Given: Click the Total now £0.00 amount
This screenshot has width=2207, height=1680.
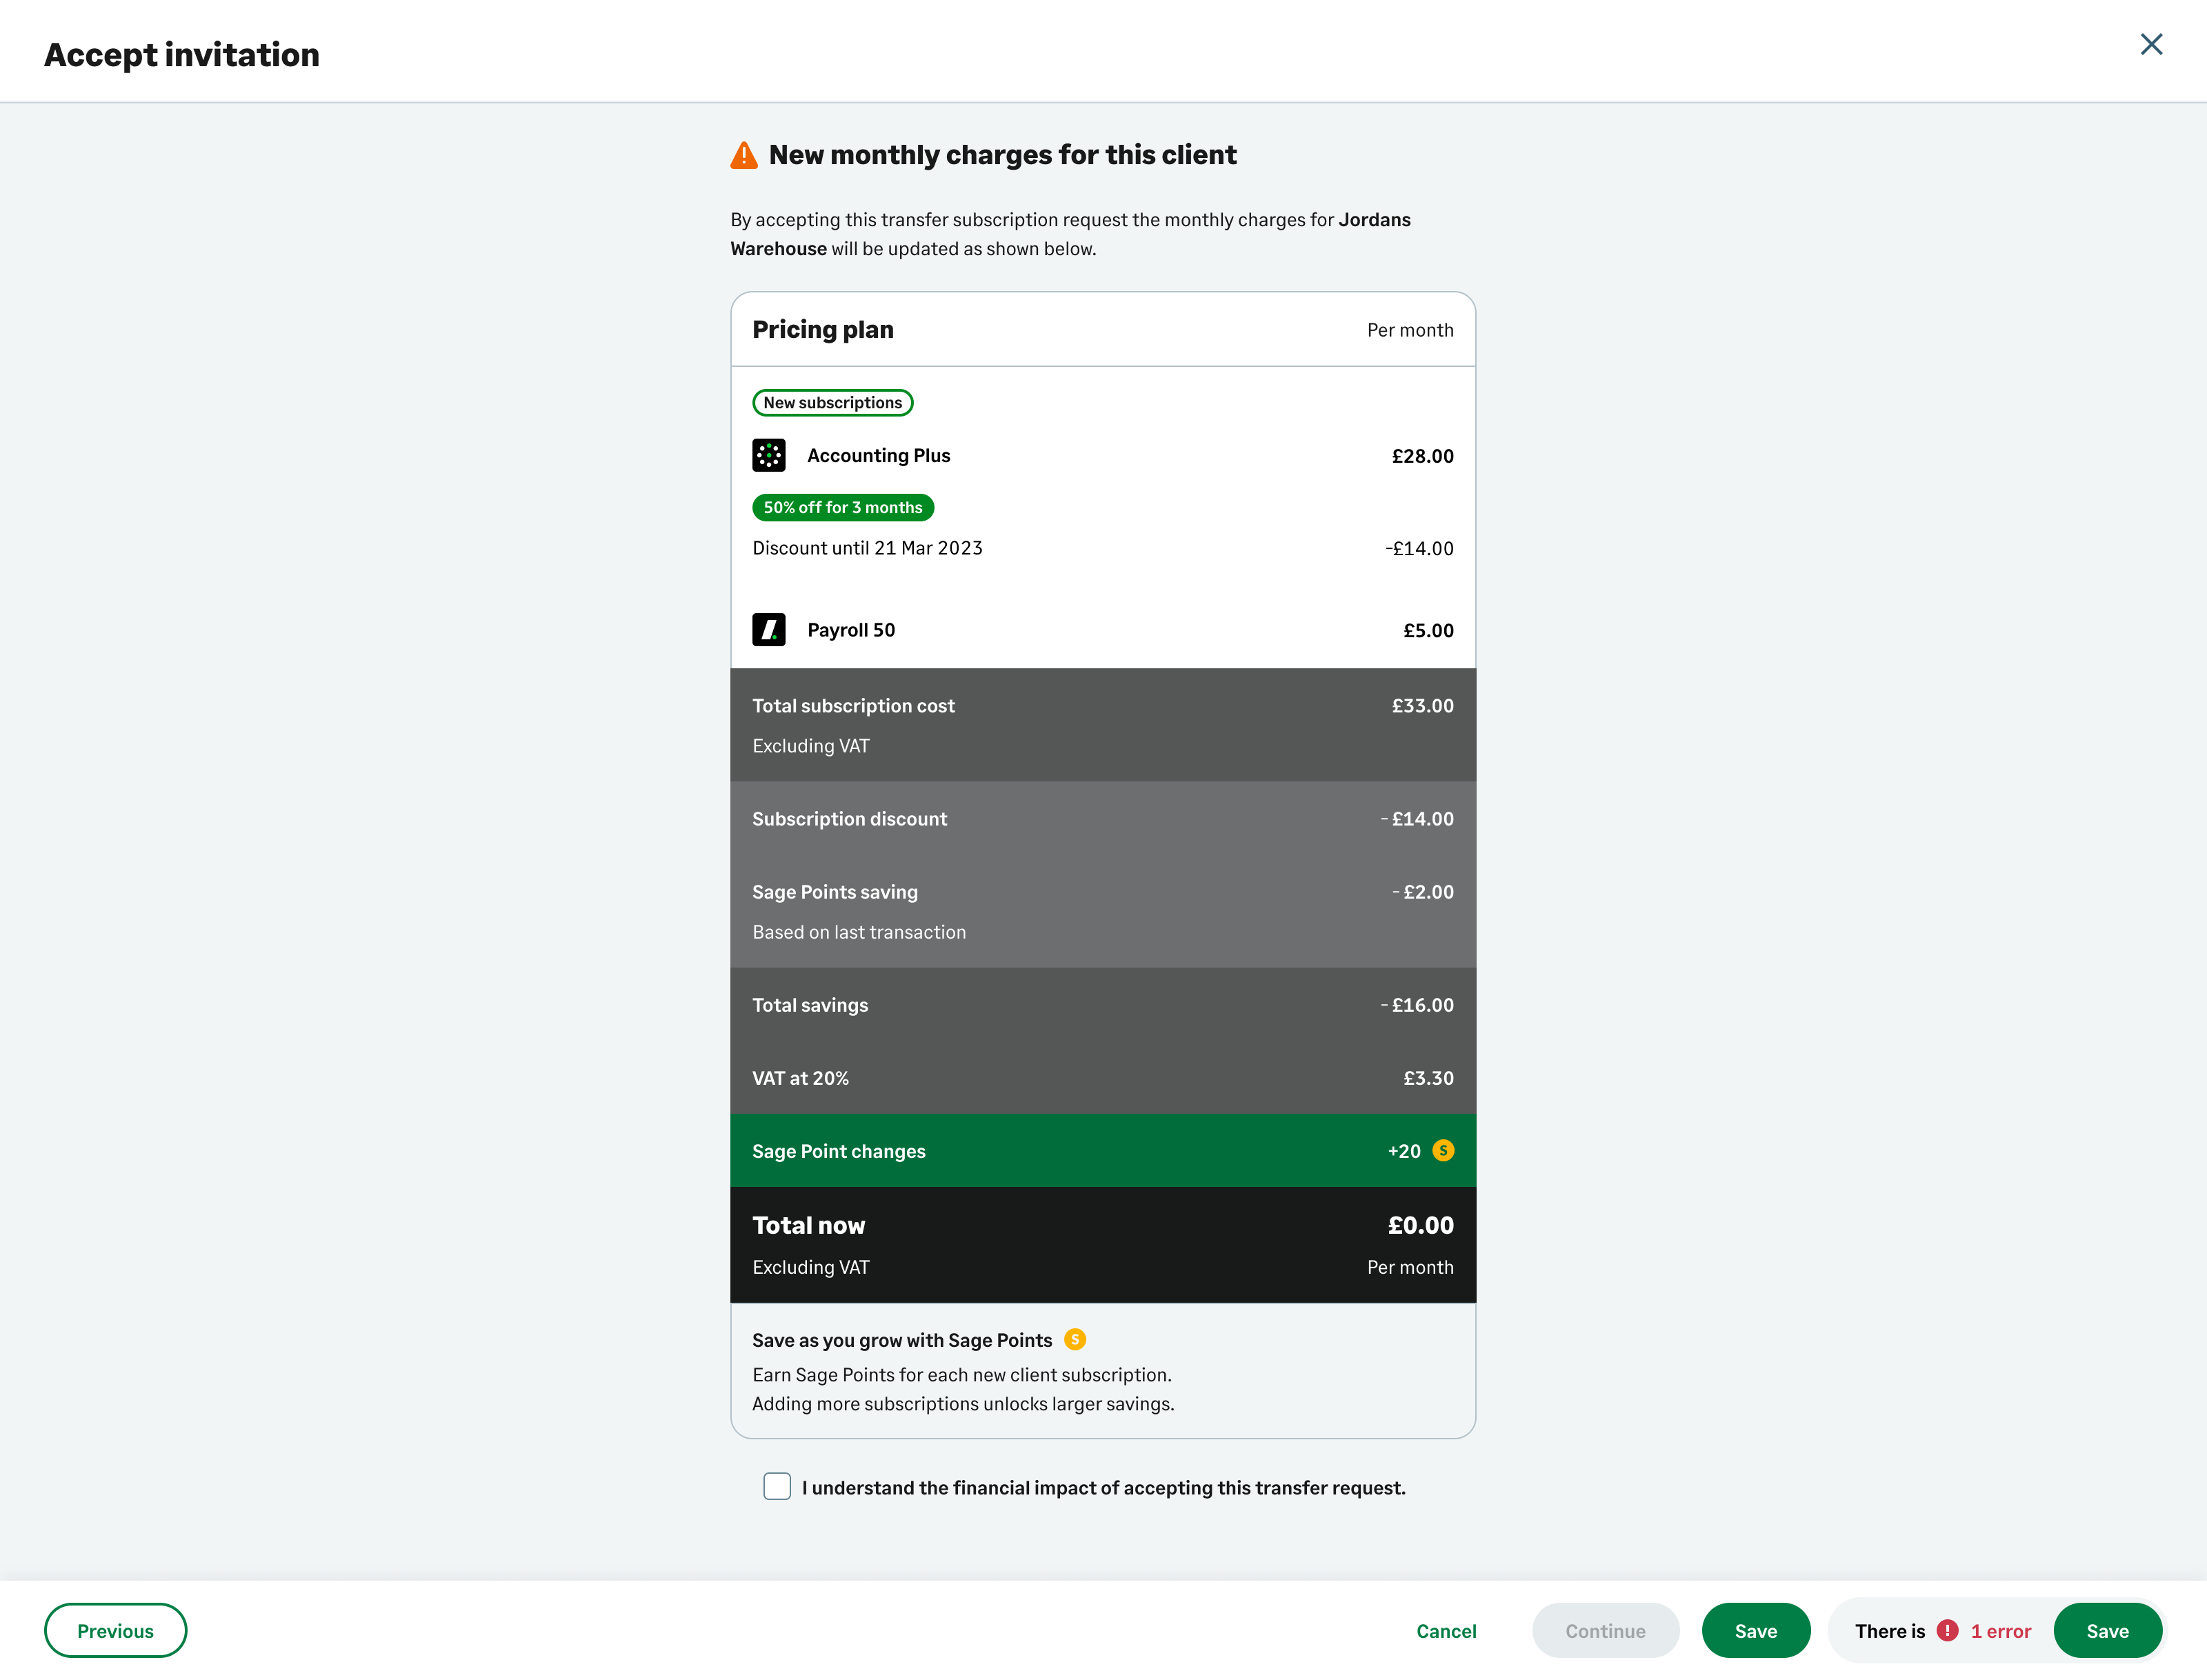Looking at the screenshot, I should 1419,1225.
